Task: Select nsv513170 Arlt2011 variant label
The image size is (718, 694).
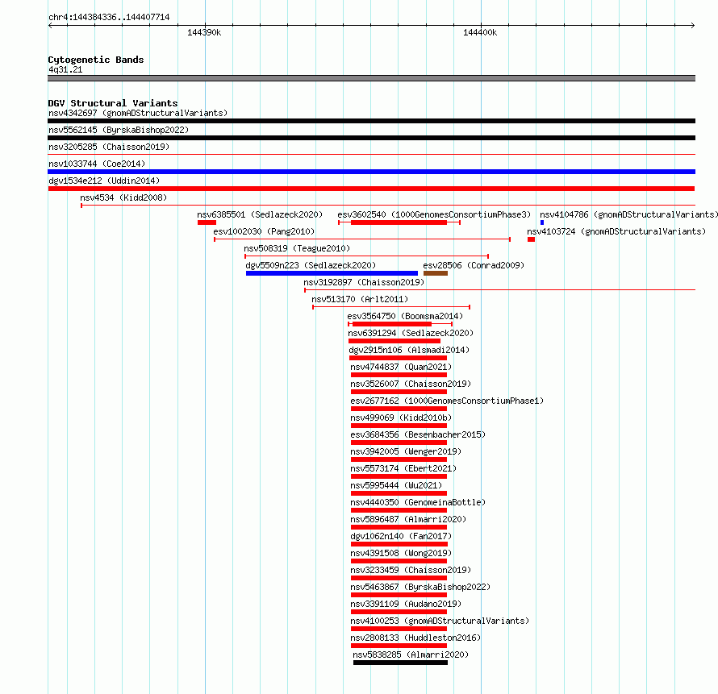Action: [360, 299]
